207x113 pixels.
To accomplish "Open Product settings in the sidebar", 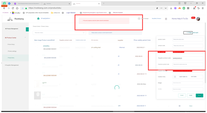I will coord(12,51).
